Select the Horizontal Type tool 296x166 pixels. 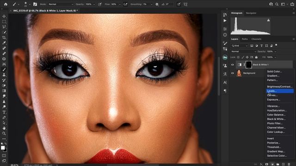[x=4, y=112]
